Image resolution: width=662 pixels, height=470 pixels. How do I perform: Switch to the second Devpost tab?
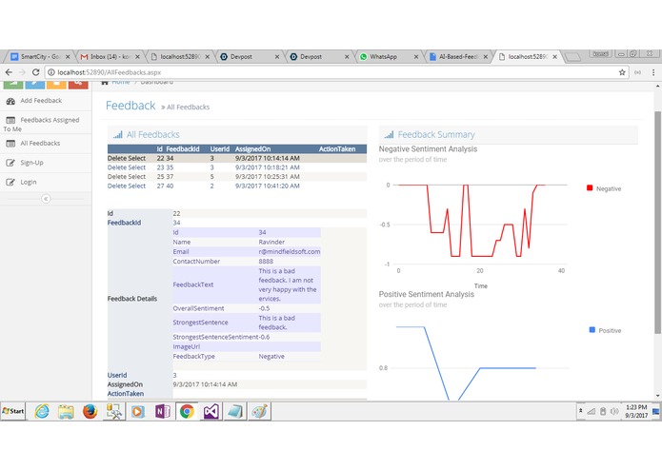319,56
